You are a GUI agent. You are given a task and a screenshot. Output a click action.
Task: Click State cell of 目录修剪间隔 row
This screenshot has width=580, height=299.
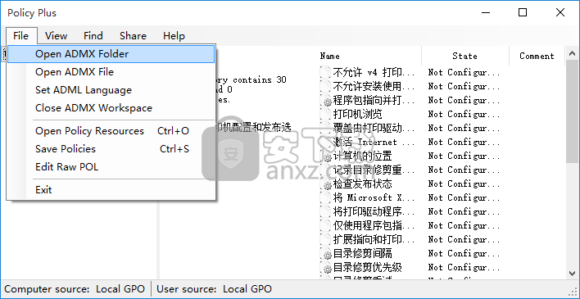tap(464, 253)
